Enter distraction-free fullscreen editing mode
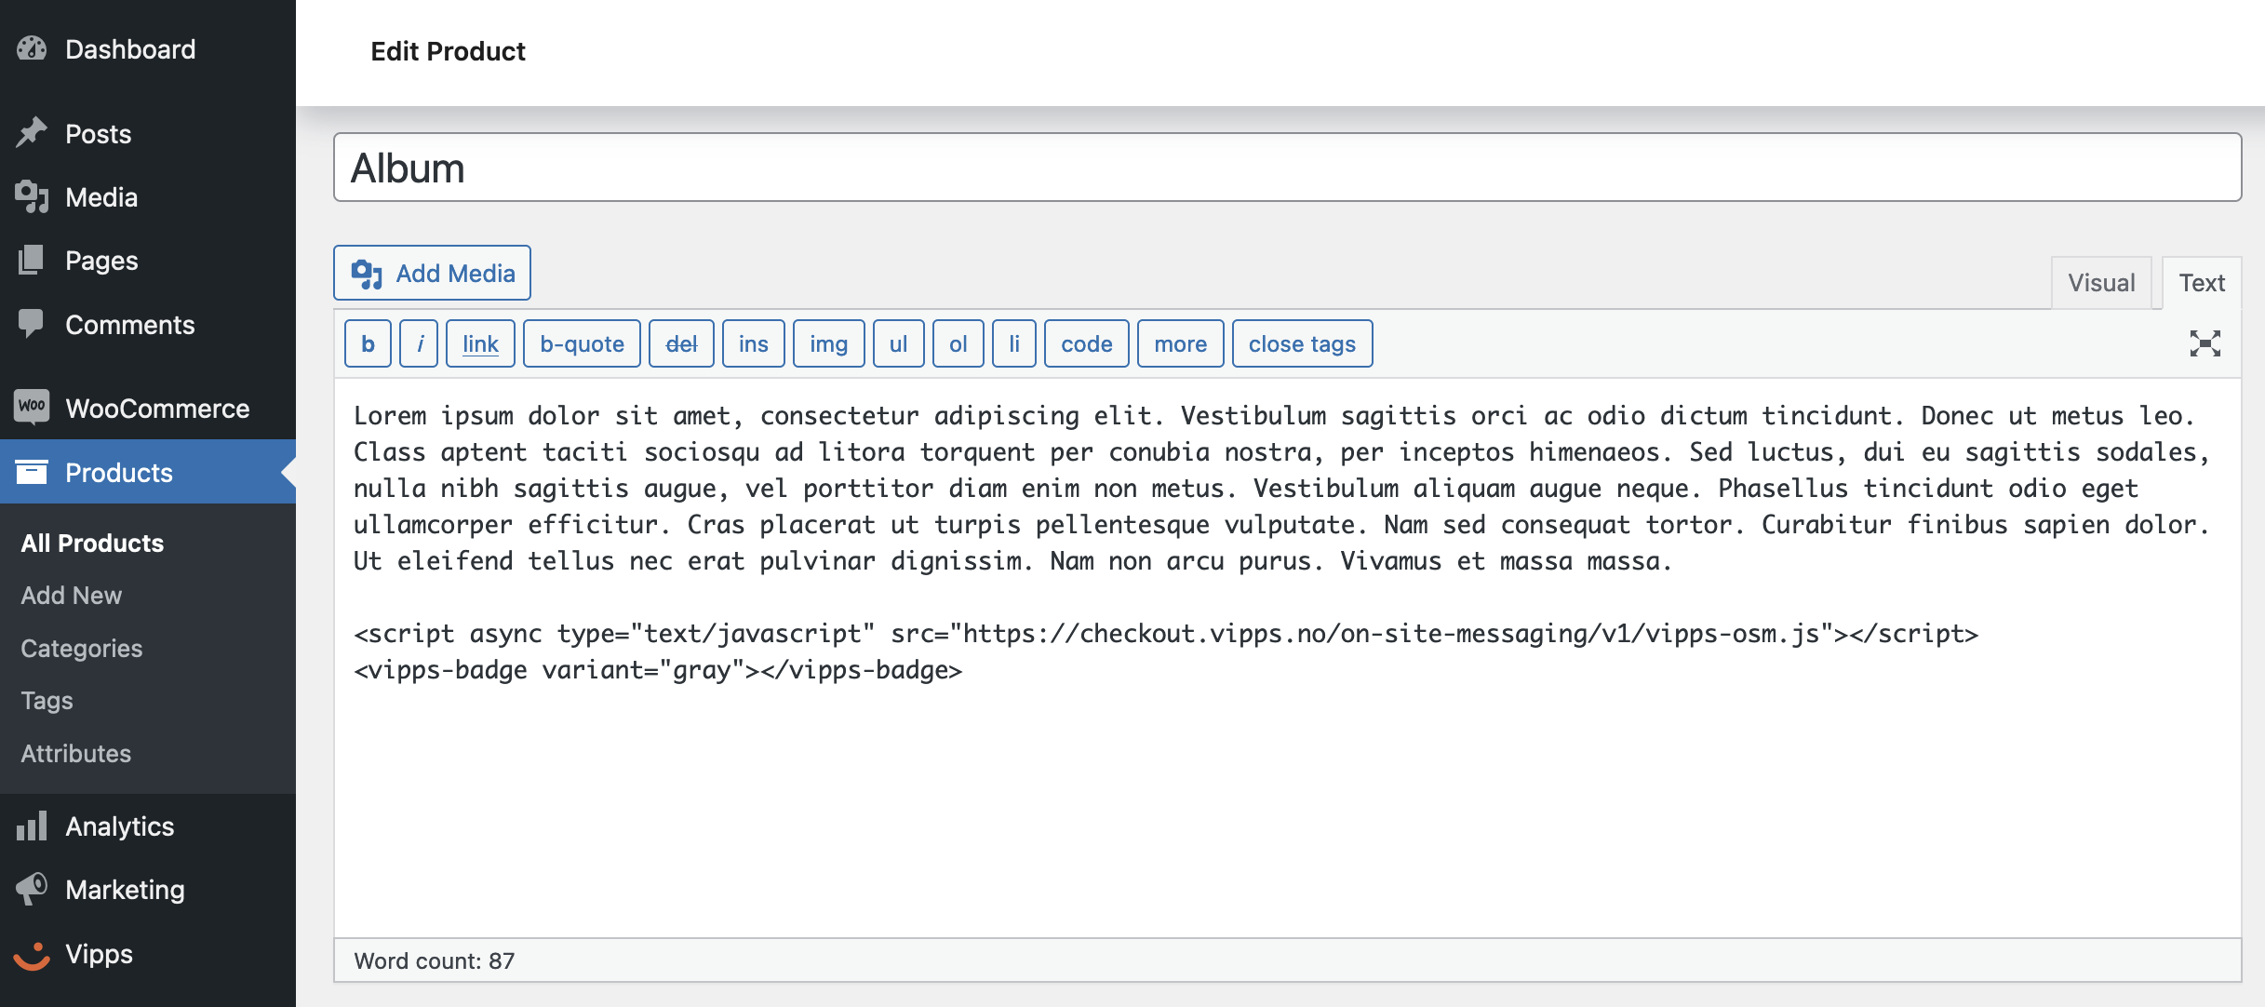 [x=2205, y=342]
